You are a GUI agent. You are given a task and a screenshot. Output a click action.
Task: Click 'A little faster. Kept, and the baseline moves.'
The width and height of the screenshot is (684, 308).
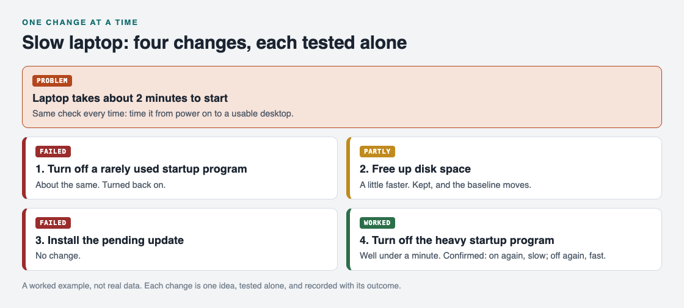(445, 185)
